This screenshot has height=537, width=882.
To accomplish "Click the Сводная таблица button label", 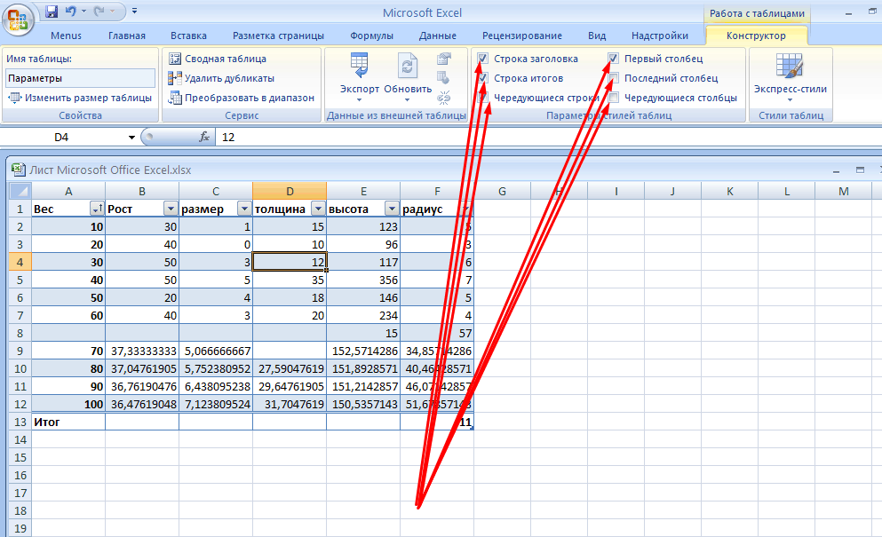I will point(226,59).
